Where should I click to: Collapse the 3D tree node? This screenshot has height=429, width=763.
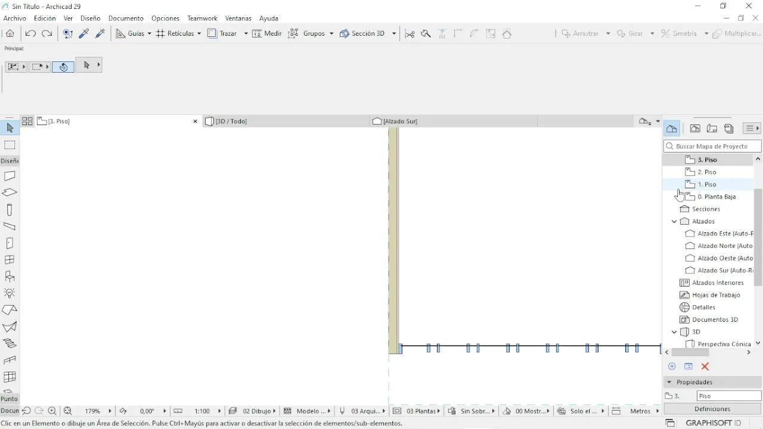click(x=674, y=332)
